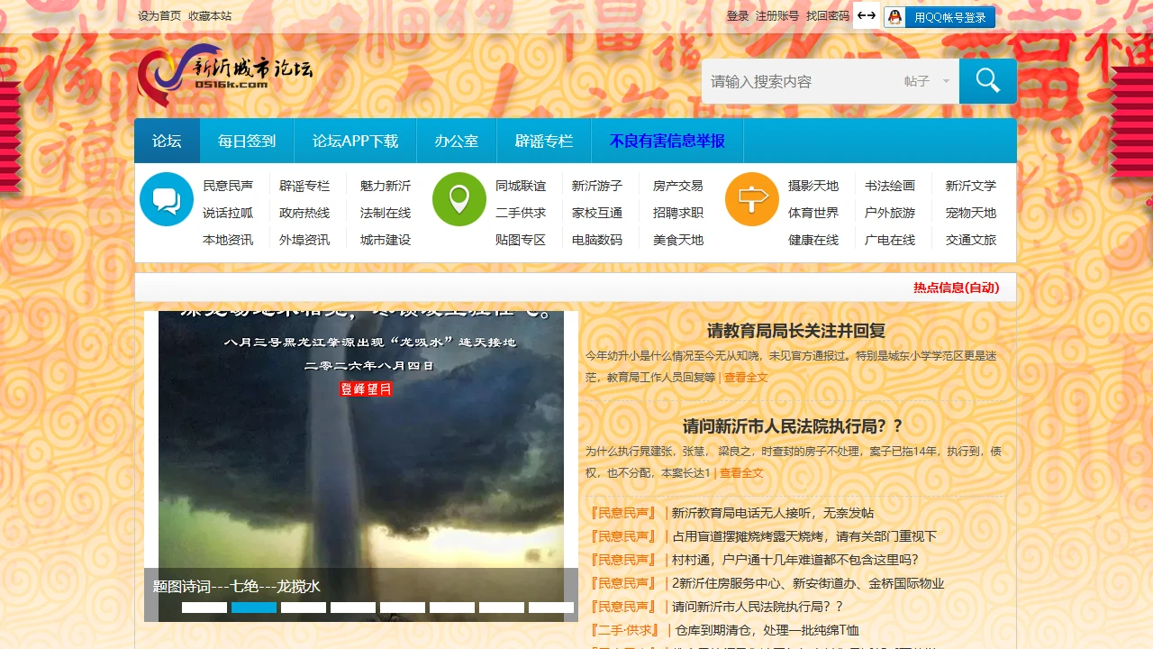The height and width of the screenshot is (649, 1153).
Task: Log in with the QQ account button
Action: coord(940,17)
